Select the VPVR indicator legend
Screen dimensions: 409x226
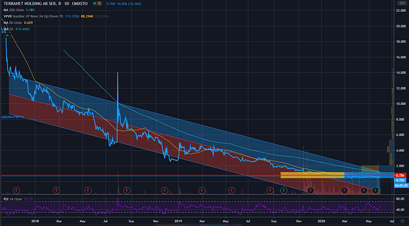click(33, 16)
